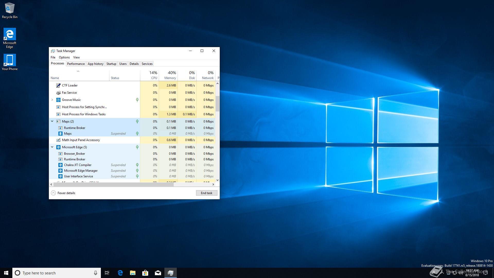The height and width of the screenshot is (278, 494).
Task: Launch Edge from the taskbar
Action: (120, 273)
